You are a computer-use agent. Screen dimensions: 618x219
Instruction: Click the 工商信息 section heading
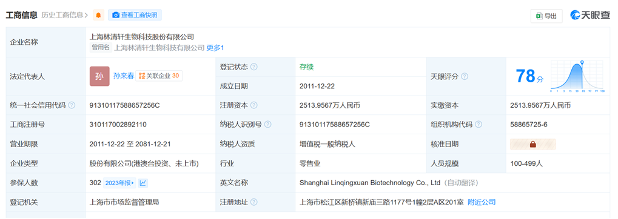coord(21,15)
